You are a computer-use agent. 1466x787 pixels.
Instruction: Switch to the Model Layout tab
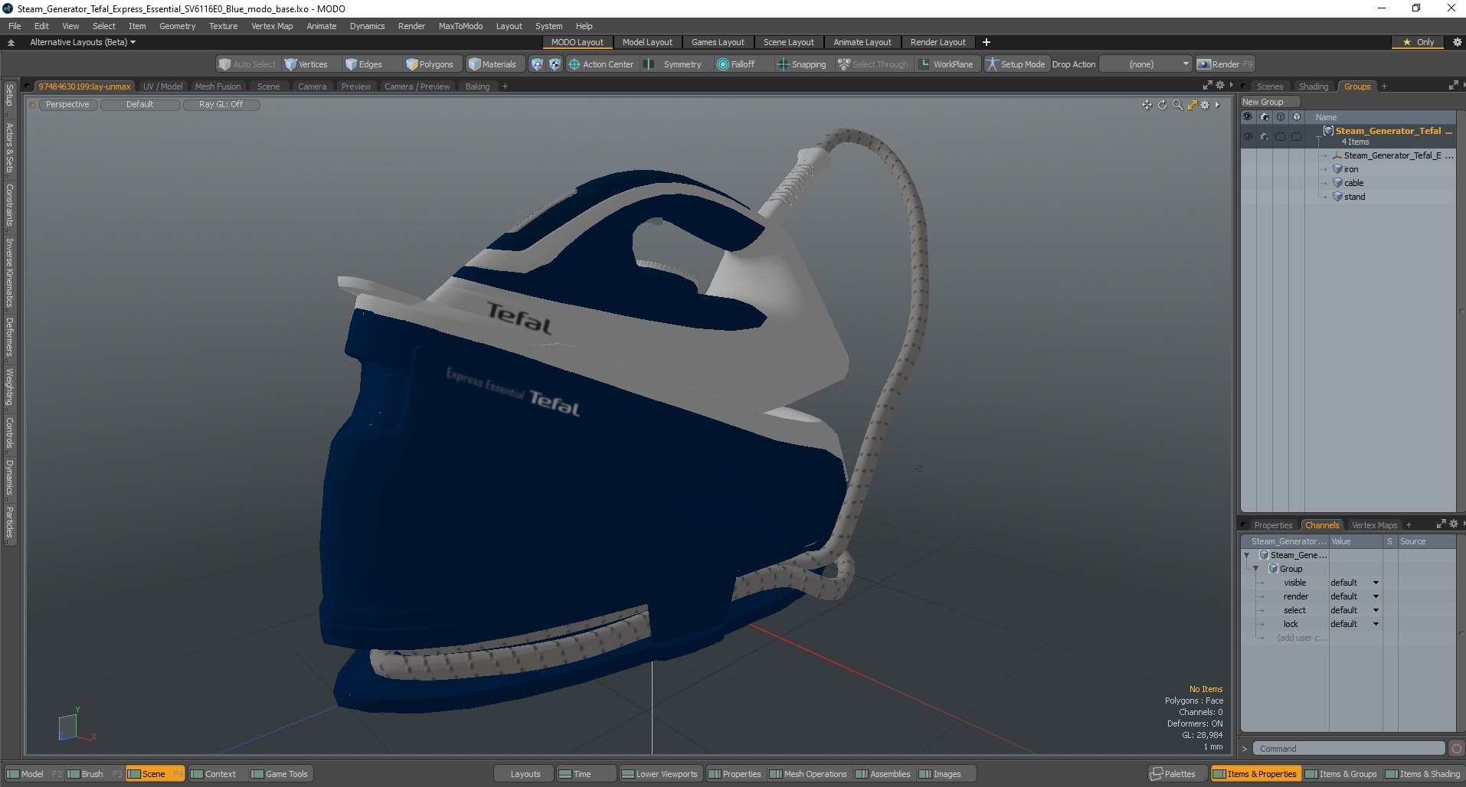647,42
